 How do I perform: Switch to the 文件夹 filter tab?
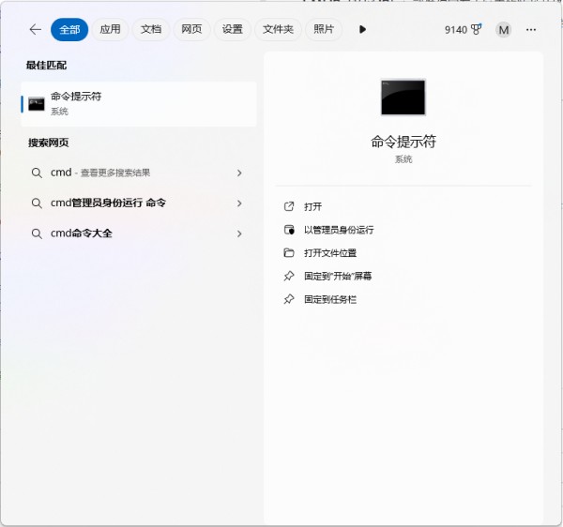coord(278,29)
